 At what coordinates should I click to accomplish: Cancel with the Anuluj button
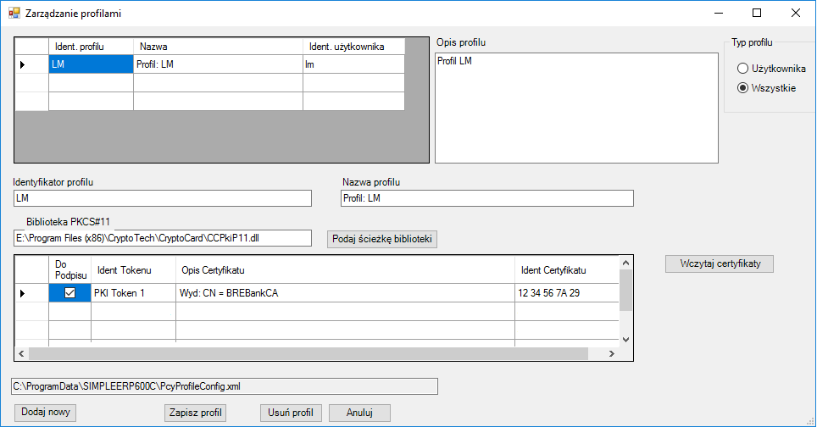click(359, 413)
